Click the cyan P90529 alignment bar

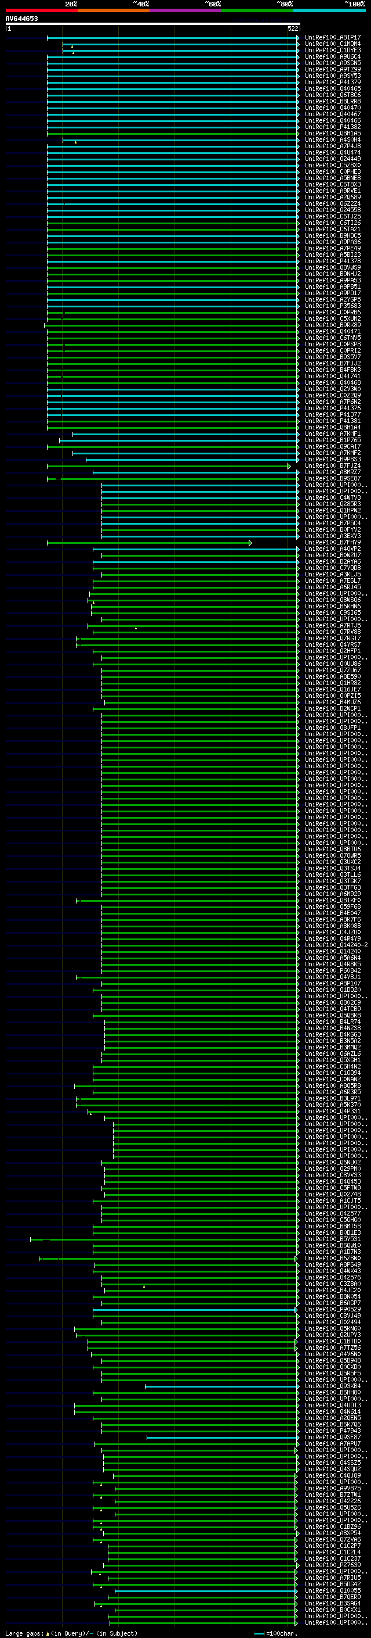[x=195, y=1310]
